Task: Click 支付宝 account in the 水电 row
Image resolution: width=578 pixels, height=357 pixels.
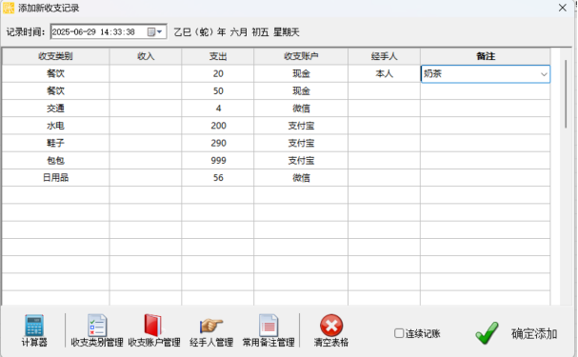Action: (301, 126)
